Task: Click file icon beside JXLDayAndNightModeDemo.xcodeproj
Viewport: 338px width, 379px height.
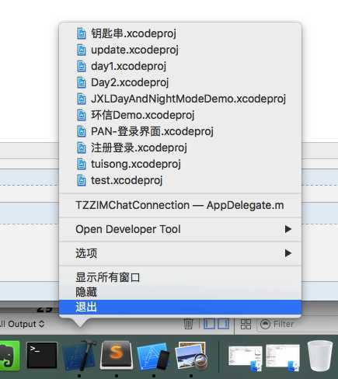Action: (x=81, y=99)
